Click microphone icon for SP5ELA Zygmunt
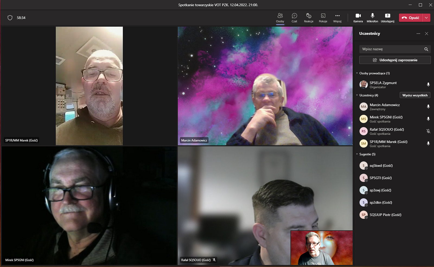 [x=428, y=84]
